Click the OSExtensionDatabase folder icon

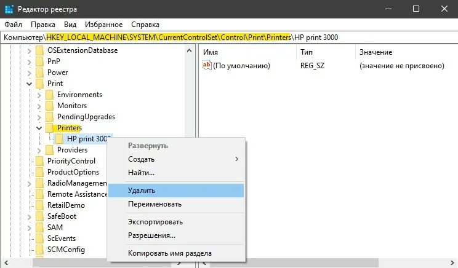coord(40,50)
